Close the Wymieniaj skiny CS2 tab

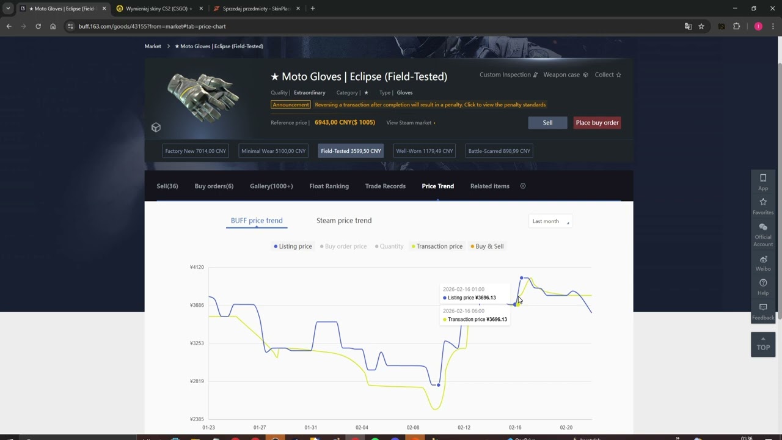[x=201, y=9]
